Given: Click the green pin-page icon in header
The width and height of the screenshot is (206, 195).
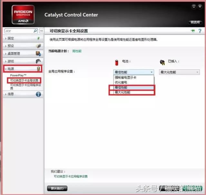Looking at the screenshot, I should click(x=193, y=31).
